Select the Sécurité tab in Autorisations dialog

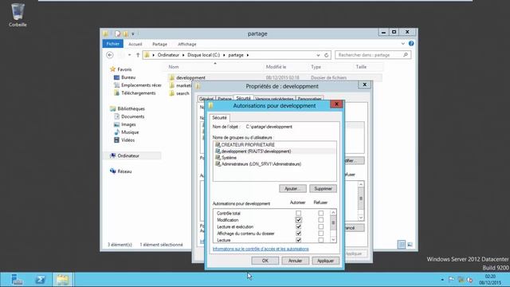(x=220, y=118)
